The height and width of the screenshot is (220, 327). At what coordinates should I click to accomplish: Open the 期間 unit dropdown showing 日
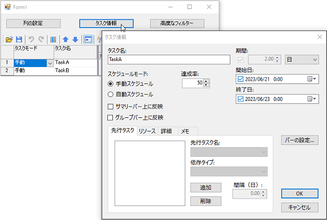click(x=302, y=60)
